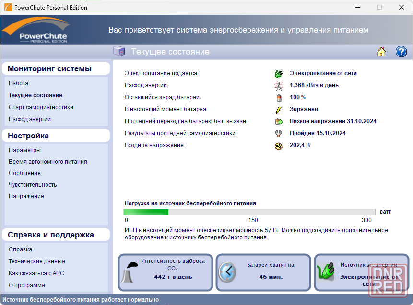Open Параметры settings page
This screenshot has height=305, width=413.
point(24,150)
